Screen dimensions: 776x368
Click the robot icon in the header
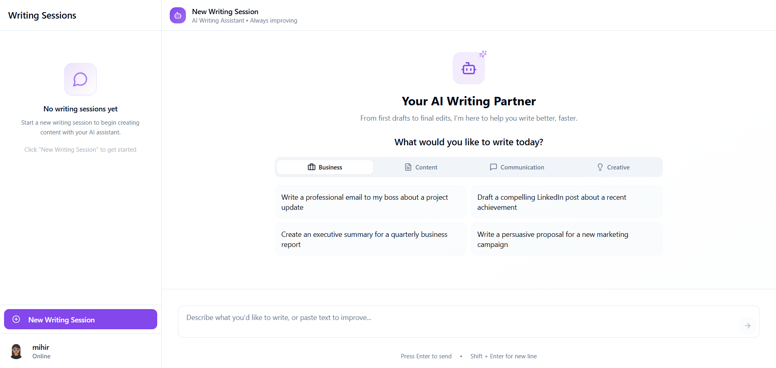tap(178, 15)
